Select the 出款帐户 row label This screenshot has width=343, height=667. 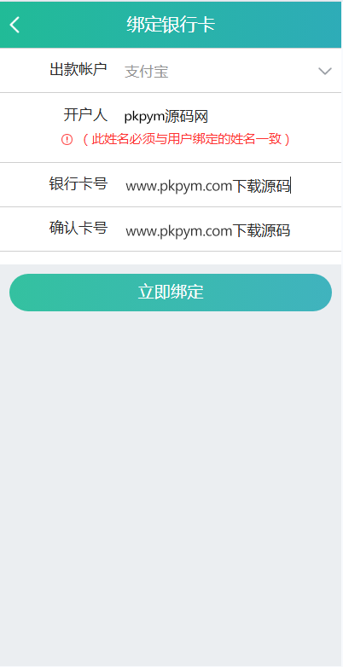78,69
